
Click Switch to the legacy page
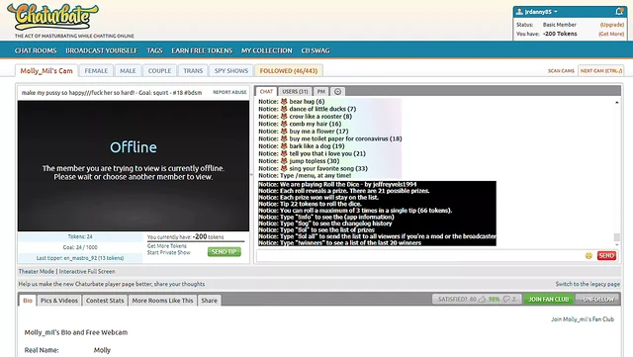coord(588,284)
